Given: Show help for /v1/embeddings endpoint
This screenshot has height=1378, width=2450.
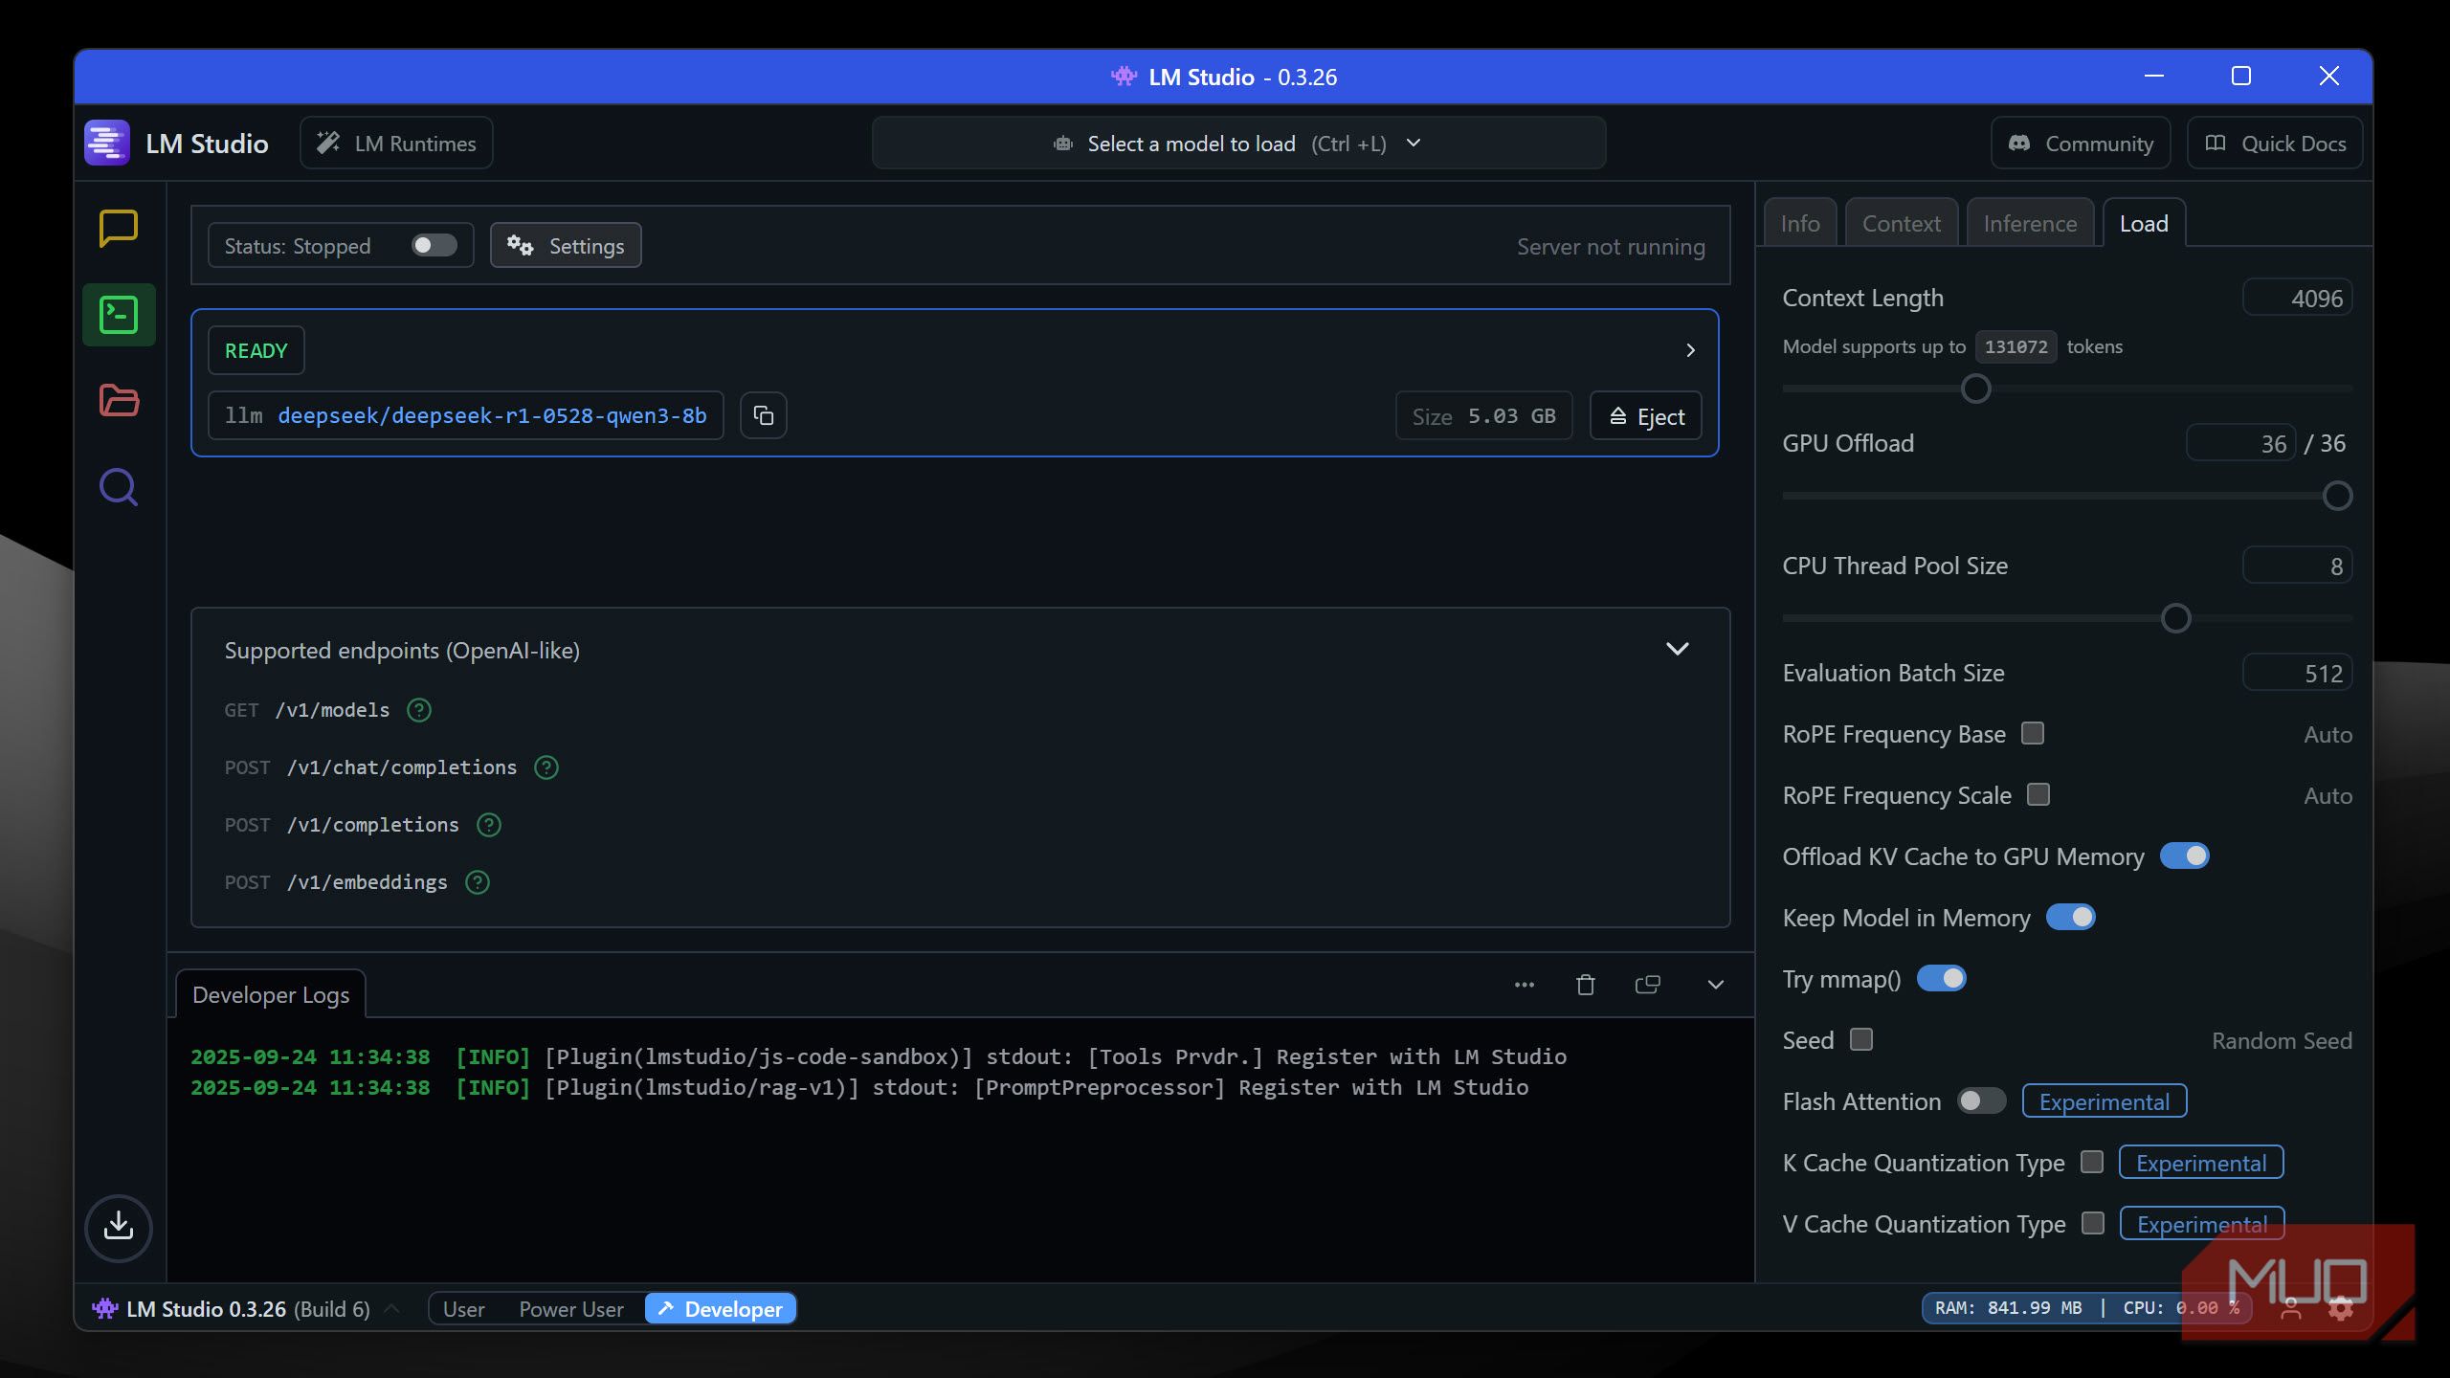Looking at the screenshot, I should point(478,882).
